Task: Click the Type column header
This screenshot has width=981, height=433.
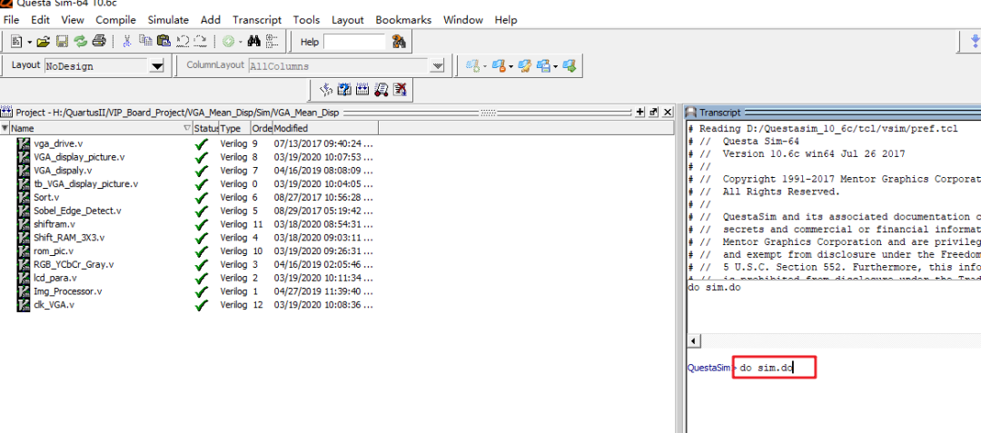Action: click(234, 128)
